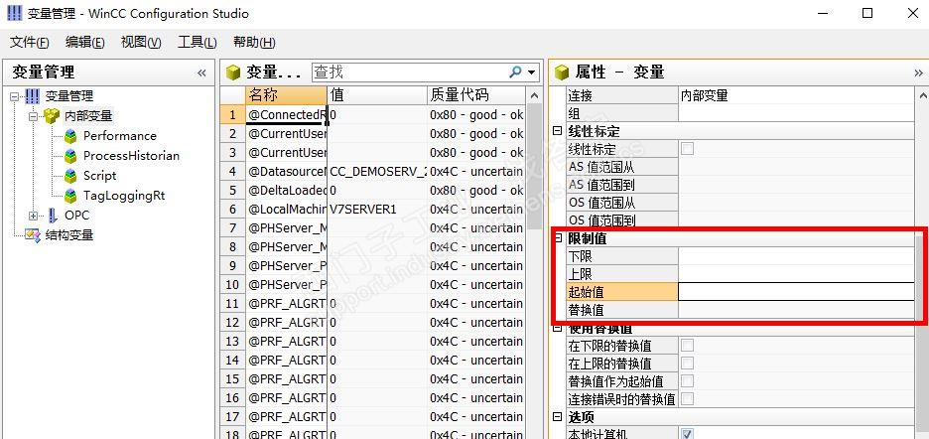929x439 pixels.
Task: Toggle 连接错误时的替换值 checkbox
Action: coord(687,398)
